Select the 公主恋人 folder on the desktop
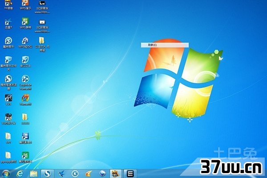Viewport: 267px width, 178px height. click(x=42, y=44)
